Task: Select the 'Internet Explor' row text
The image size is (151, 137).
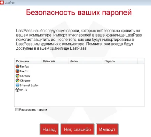Action: click(x=29, y=85)
